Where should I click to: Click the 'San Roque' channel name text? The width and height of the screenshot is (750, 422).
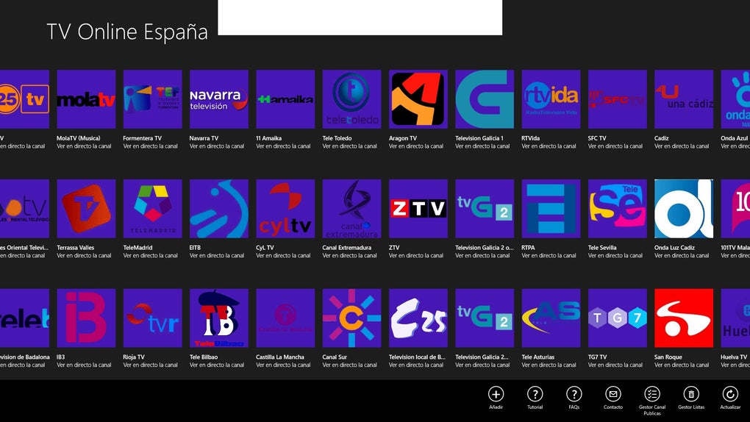tap(668, 357)
